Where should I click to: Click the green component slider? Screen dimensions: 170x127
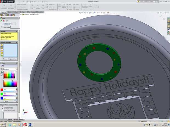[x=10, y=96]
